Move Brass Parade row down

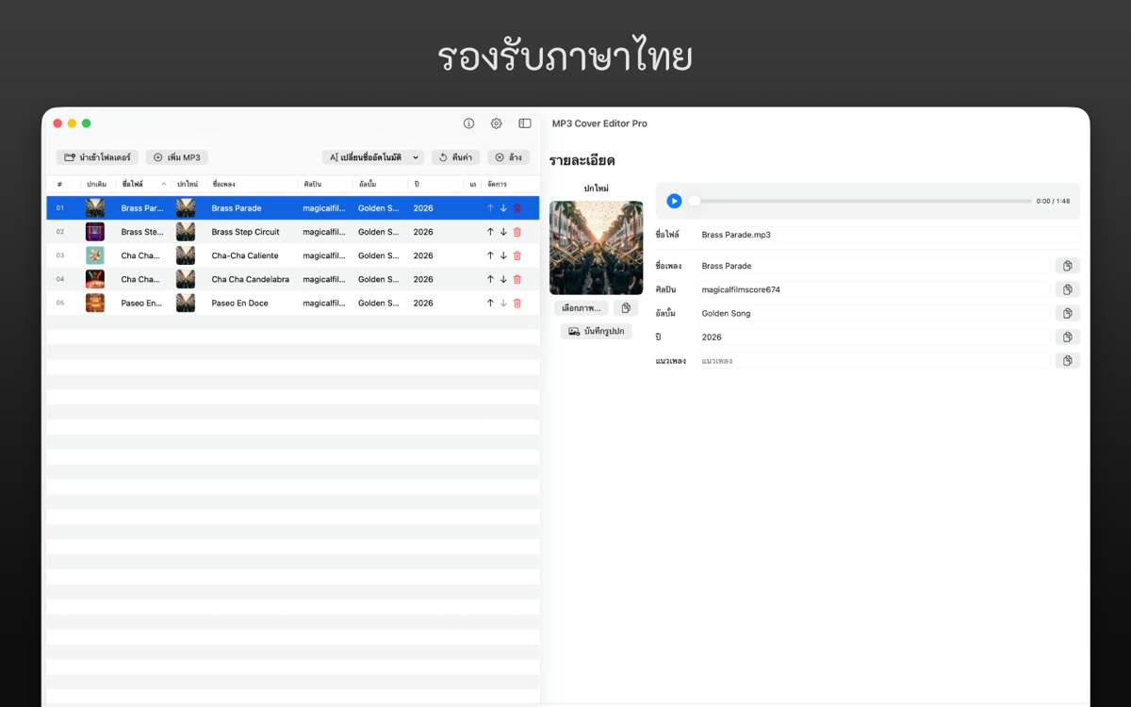(503, 208)
